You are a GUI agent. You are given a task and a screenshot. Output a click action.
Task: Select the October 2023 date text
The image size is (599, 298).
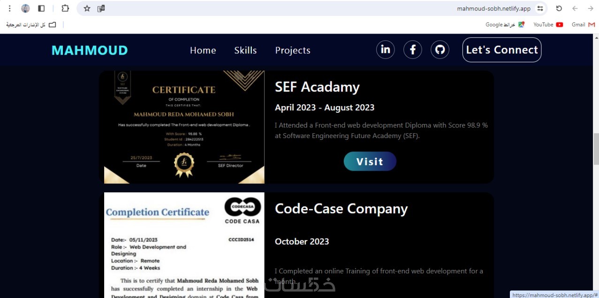[302, 241]
